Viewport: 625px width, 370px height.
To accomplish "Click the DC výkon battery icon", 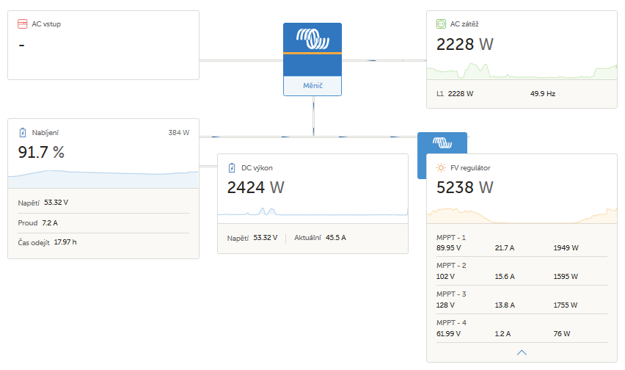I will (232, 168).
